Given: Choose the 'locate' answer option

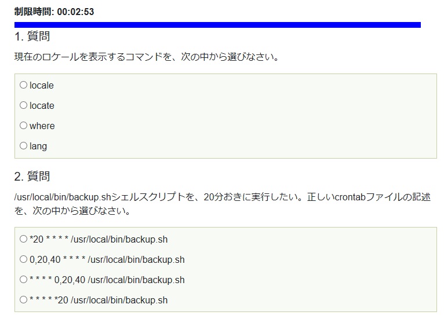Looking at the screenshot, I should 24,105.
